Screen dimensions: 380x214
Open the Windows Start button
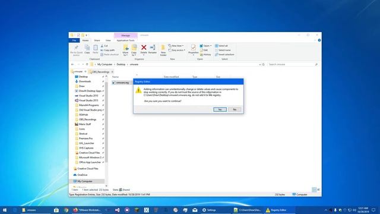(5, 210)
